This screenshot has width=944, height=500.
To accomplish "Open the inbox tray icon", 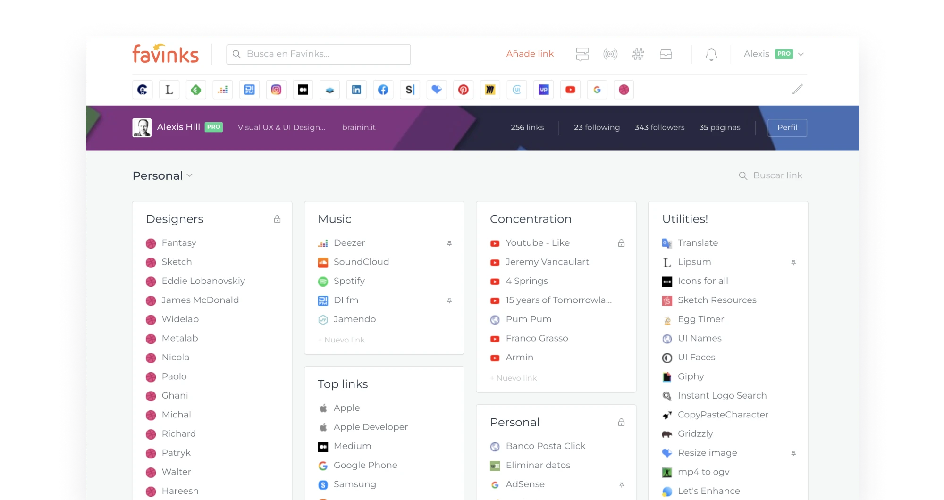I will pos(666,54).
